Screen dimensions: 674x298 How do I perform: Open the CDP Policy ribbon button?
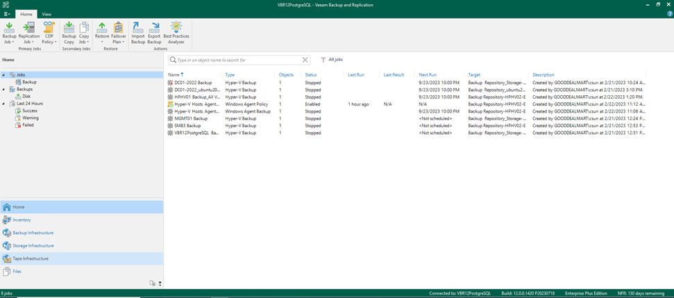coord(49,33)
